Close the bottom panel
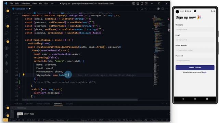 (167, 104)
